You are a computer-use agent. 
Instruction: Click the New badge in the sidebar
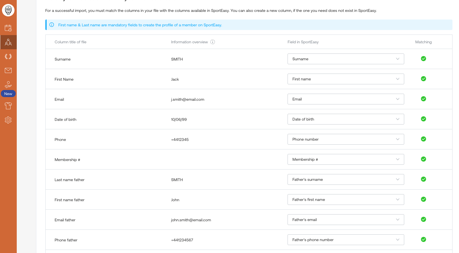click(x=8, y=94)
